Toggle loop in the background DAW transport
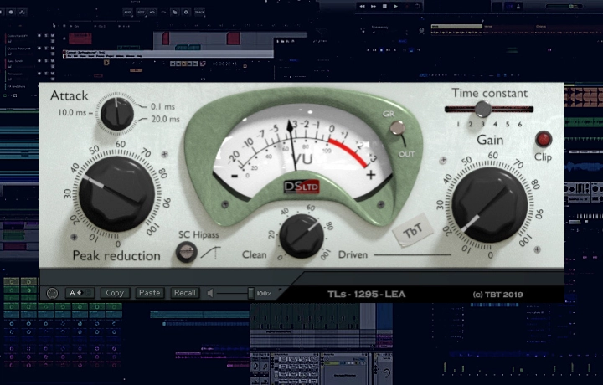This screenshot has width=603, height=385. 417,6
